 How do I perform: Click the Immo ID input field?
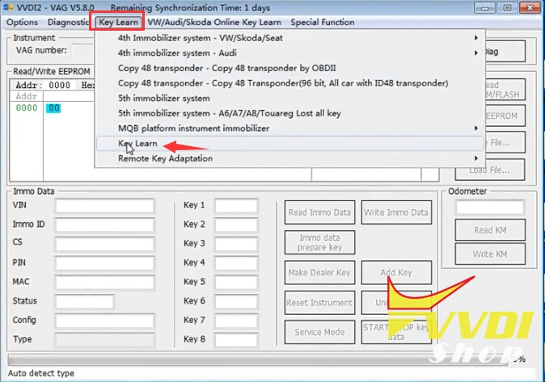104,225
